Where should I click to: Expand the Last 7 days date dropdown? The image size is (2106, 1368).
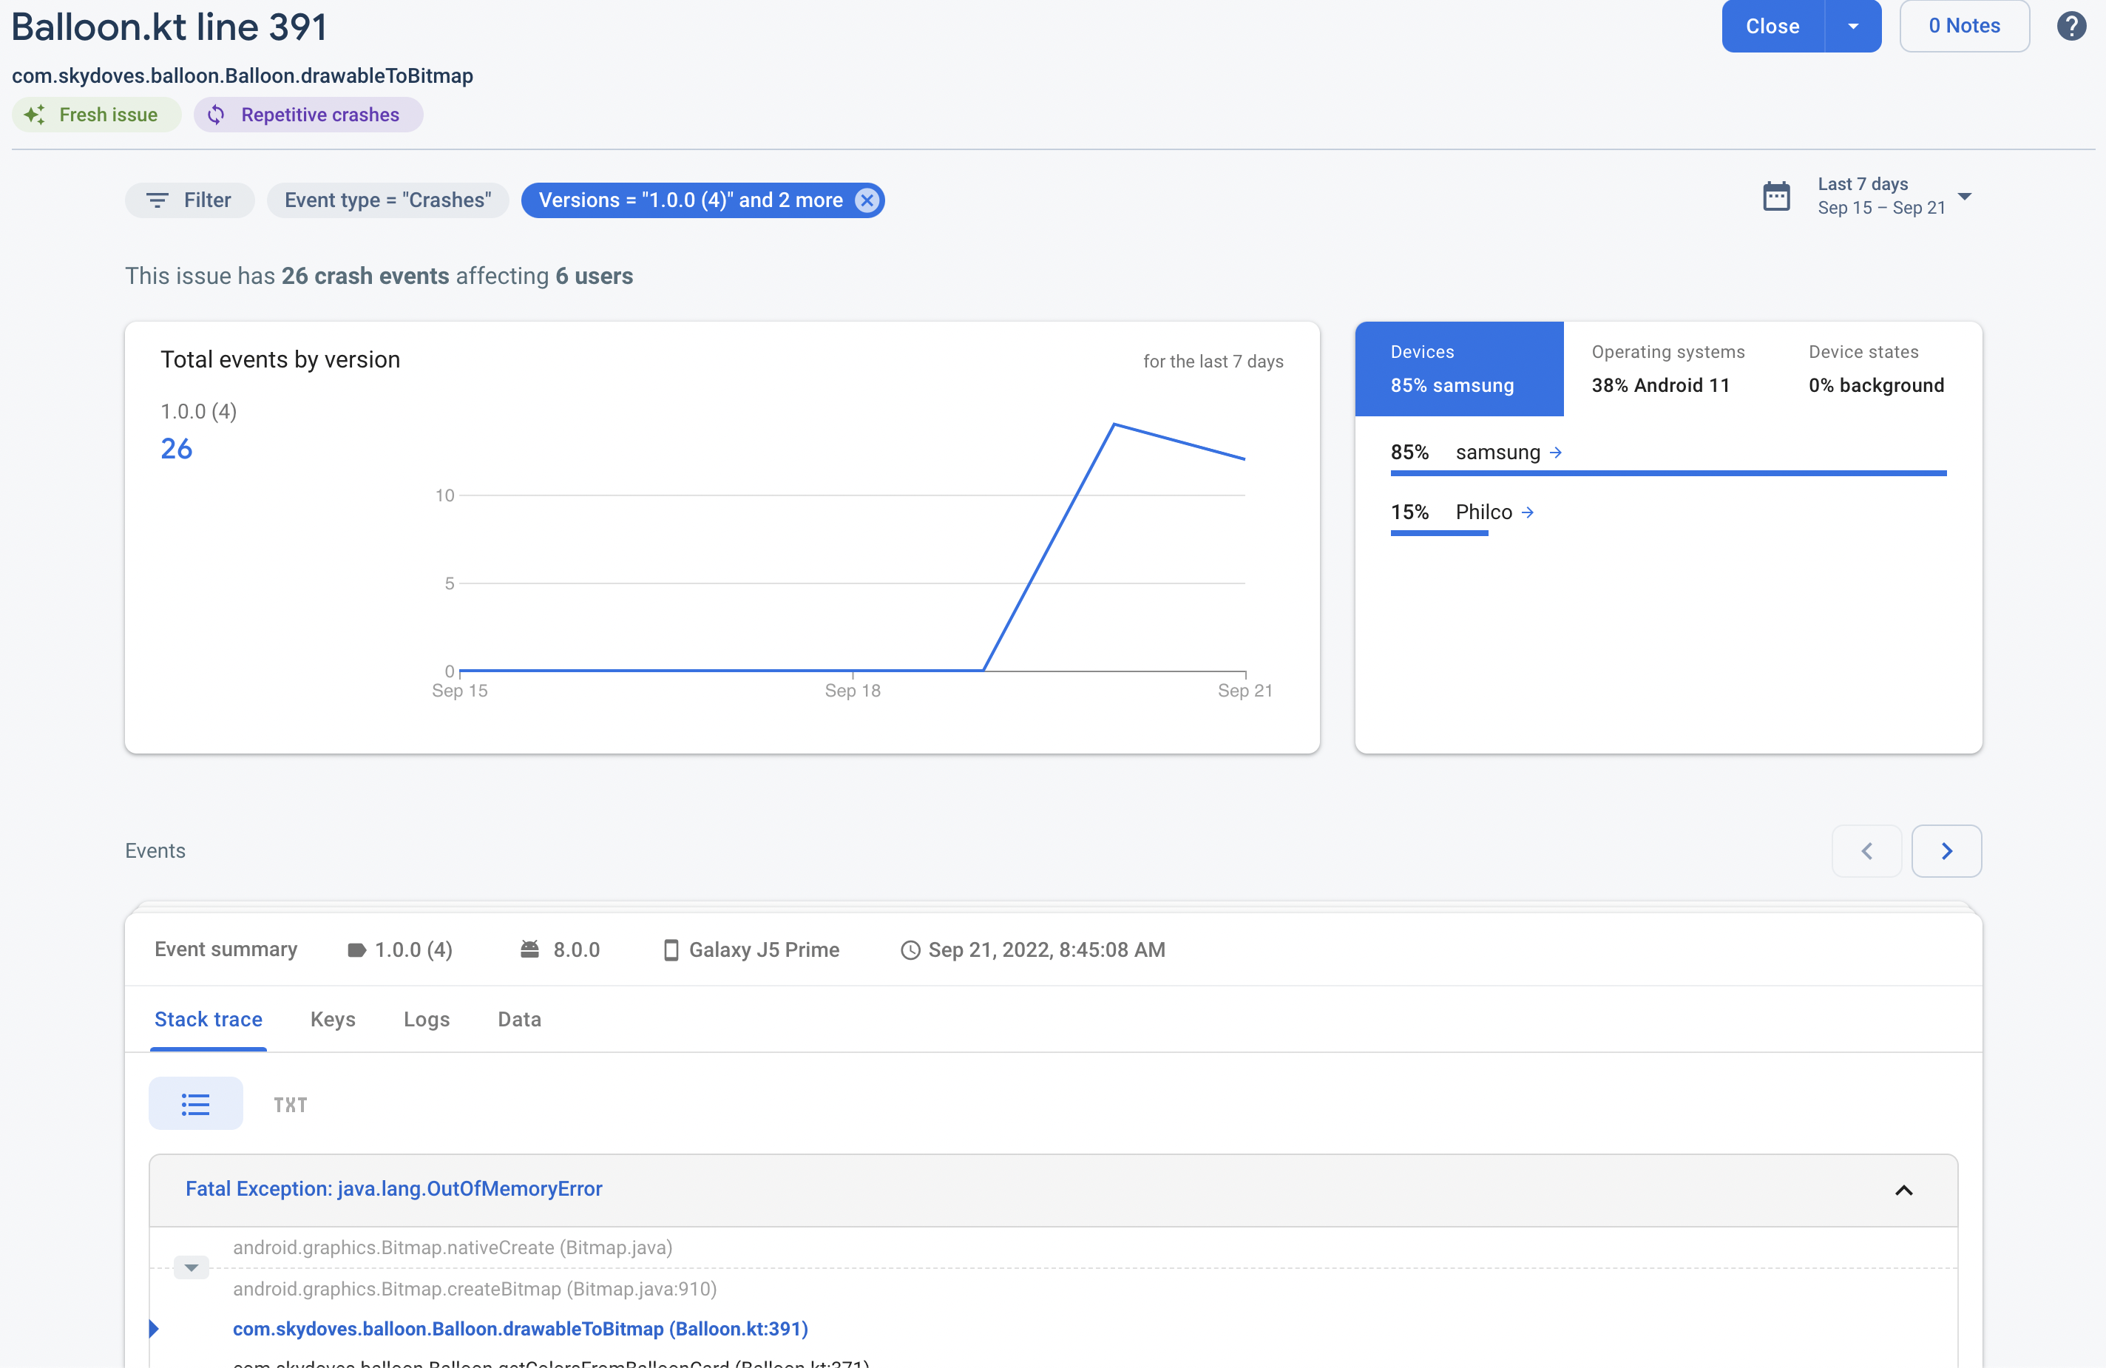click(x=1963, y=197)
